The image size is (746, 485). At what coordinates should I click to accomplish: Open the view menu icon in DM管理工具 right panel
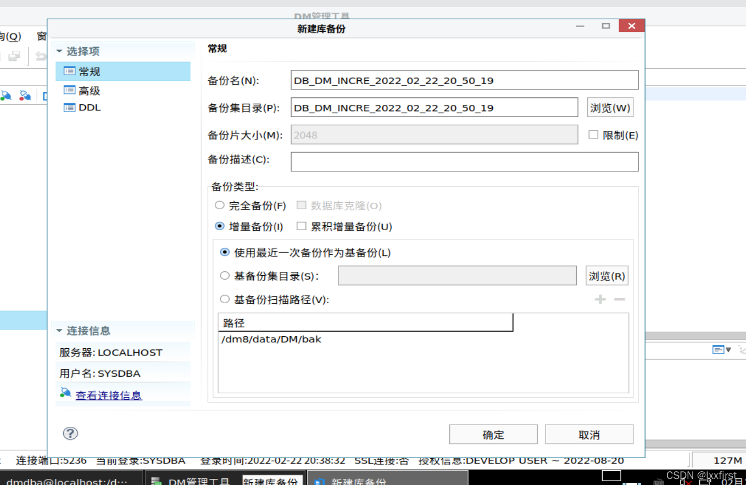722,349
